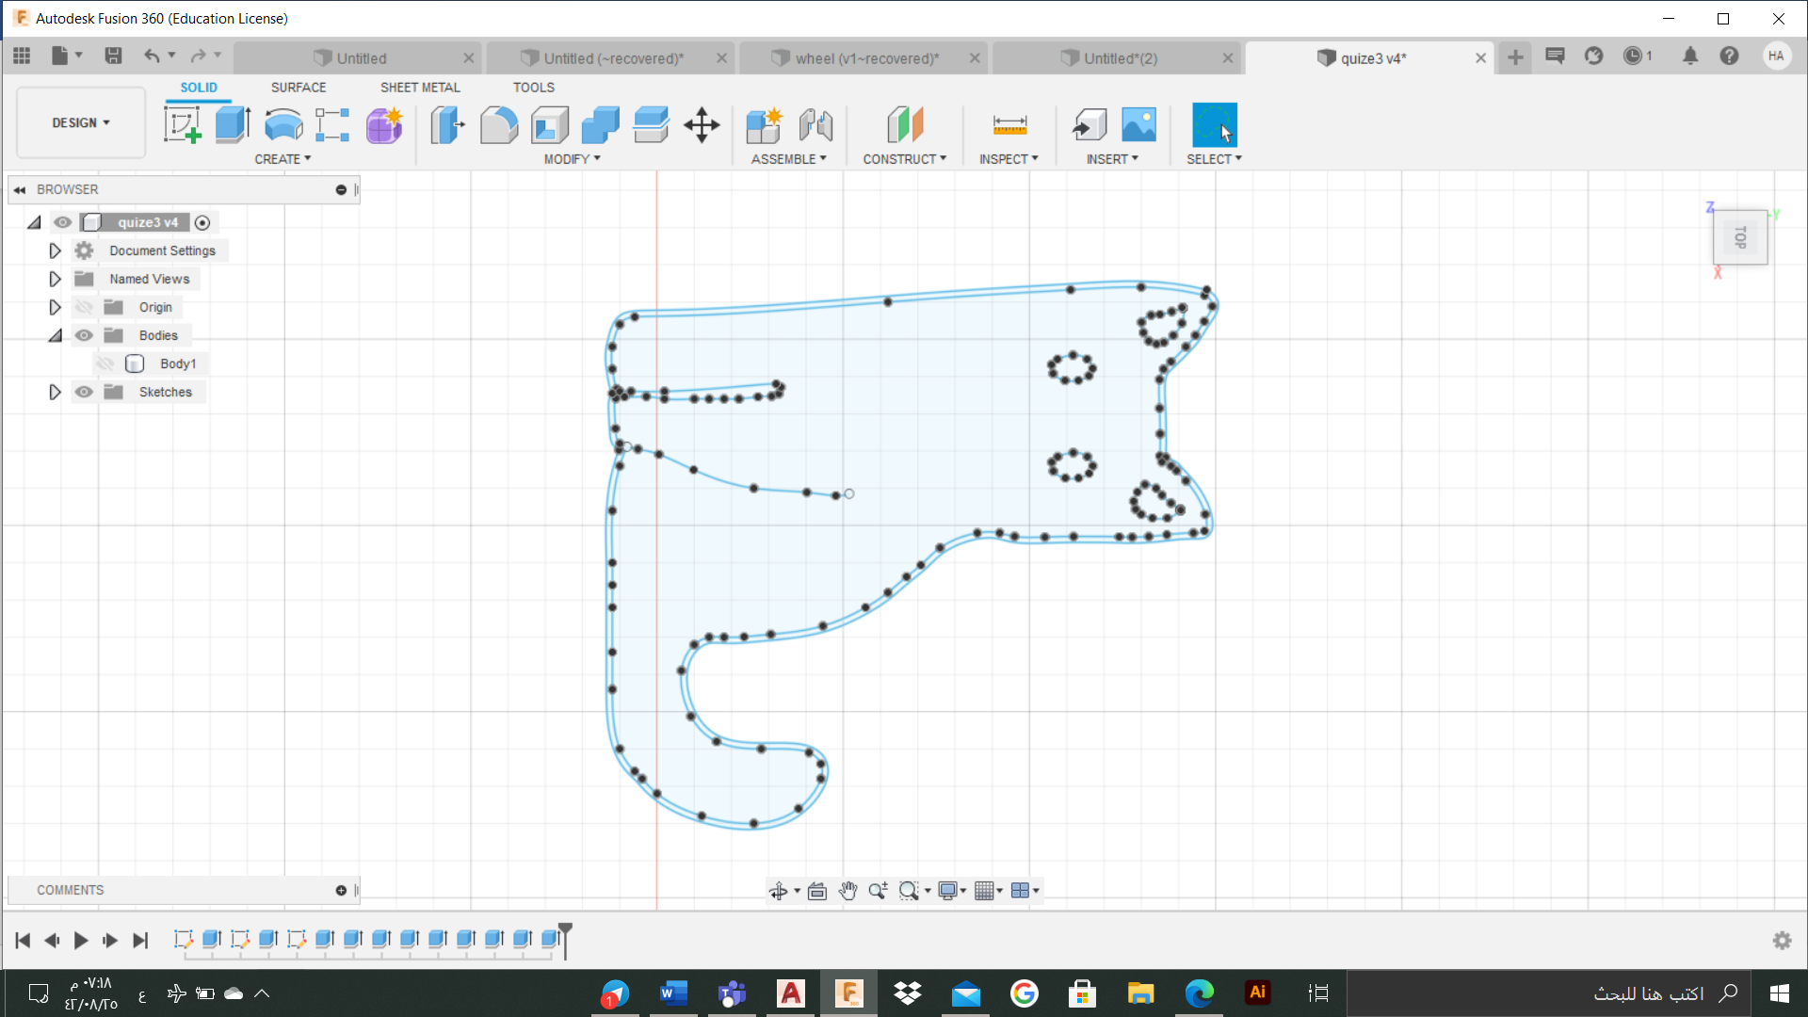This screenshot has height=1017, width=1808.
Task: Collapse the Bodies node
Action: click(55, 335)
